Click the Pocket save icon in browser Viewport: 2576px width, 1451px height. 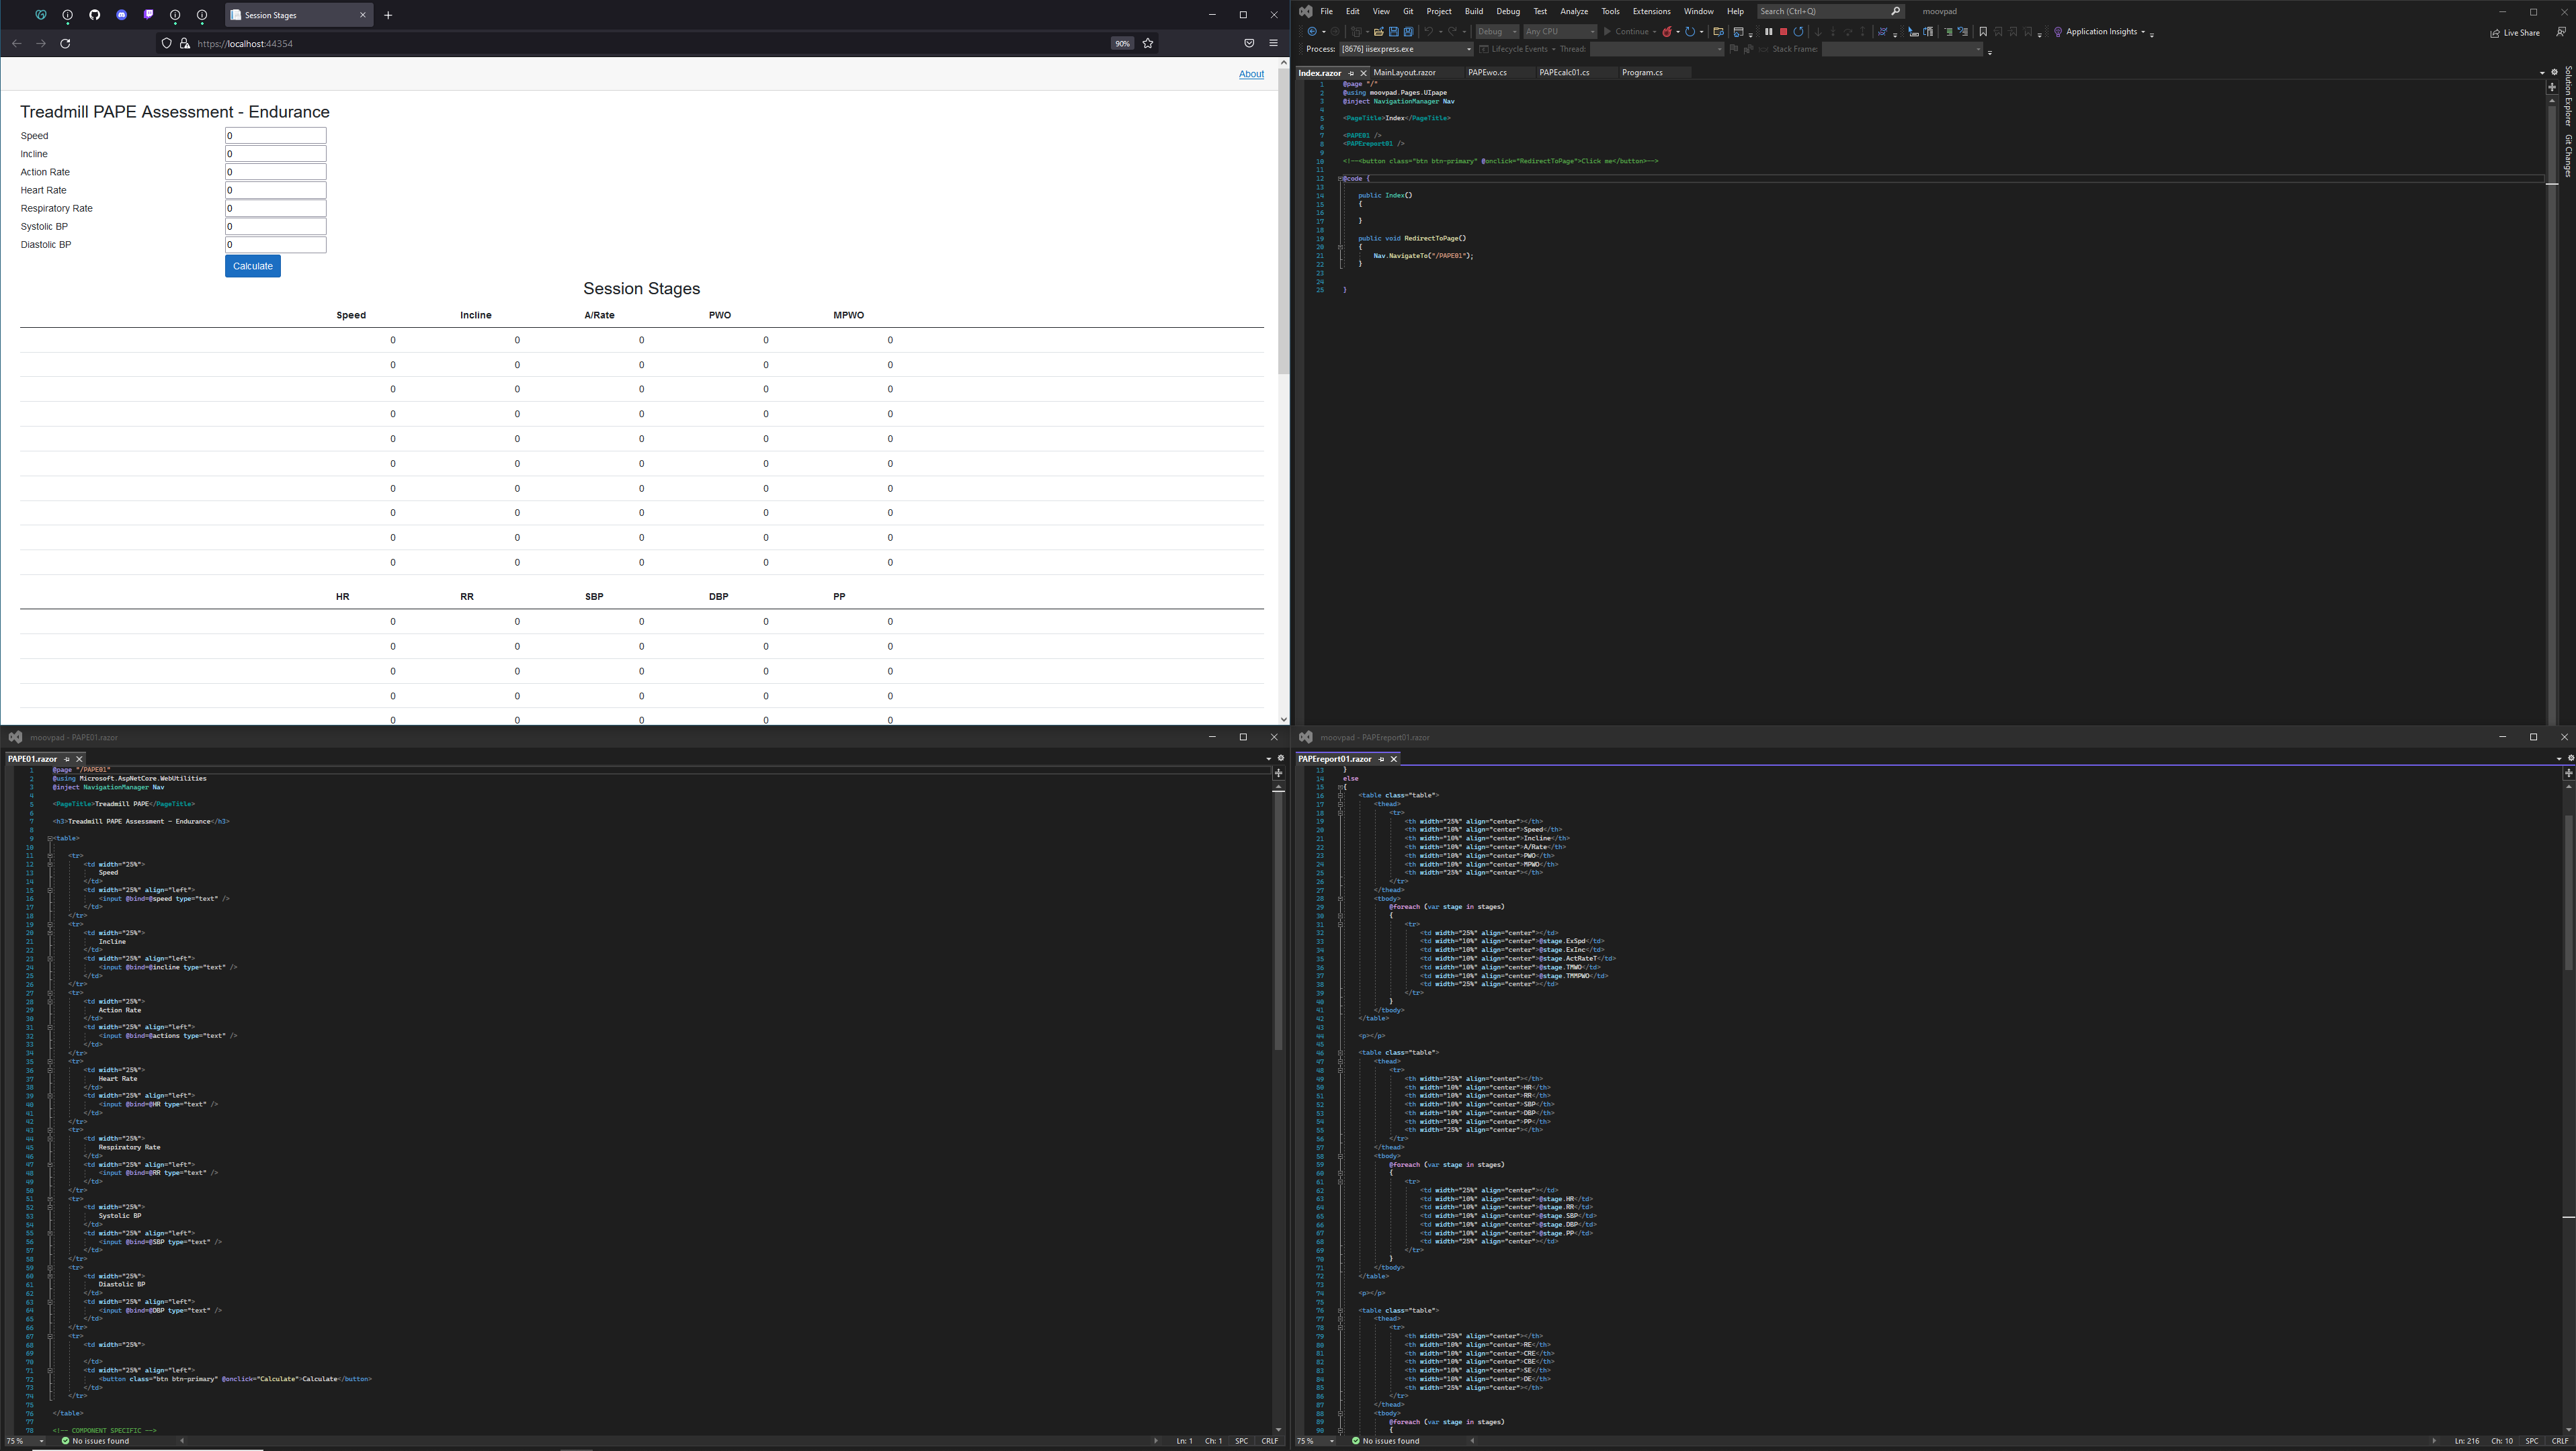point(1249,43)
